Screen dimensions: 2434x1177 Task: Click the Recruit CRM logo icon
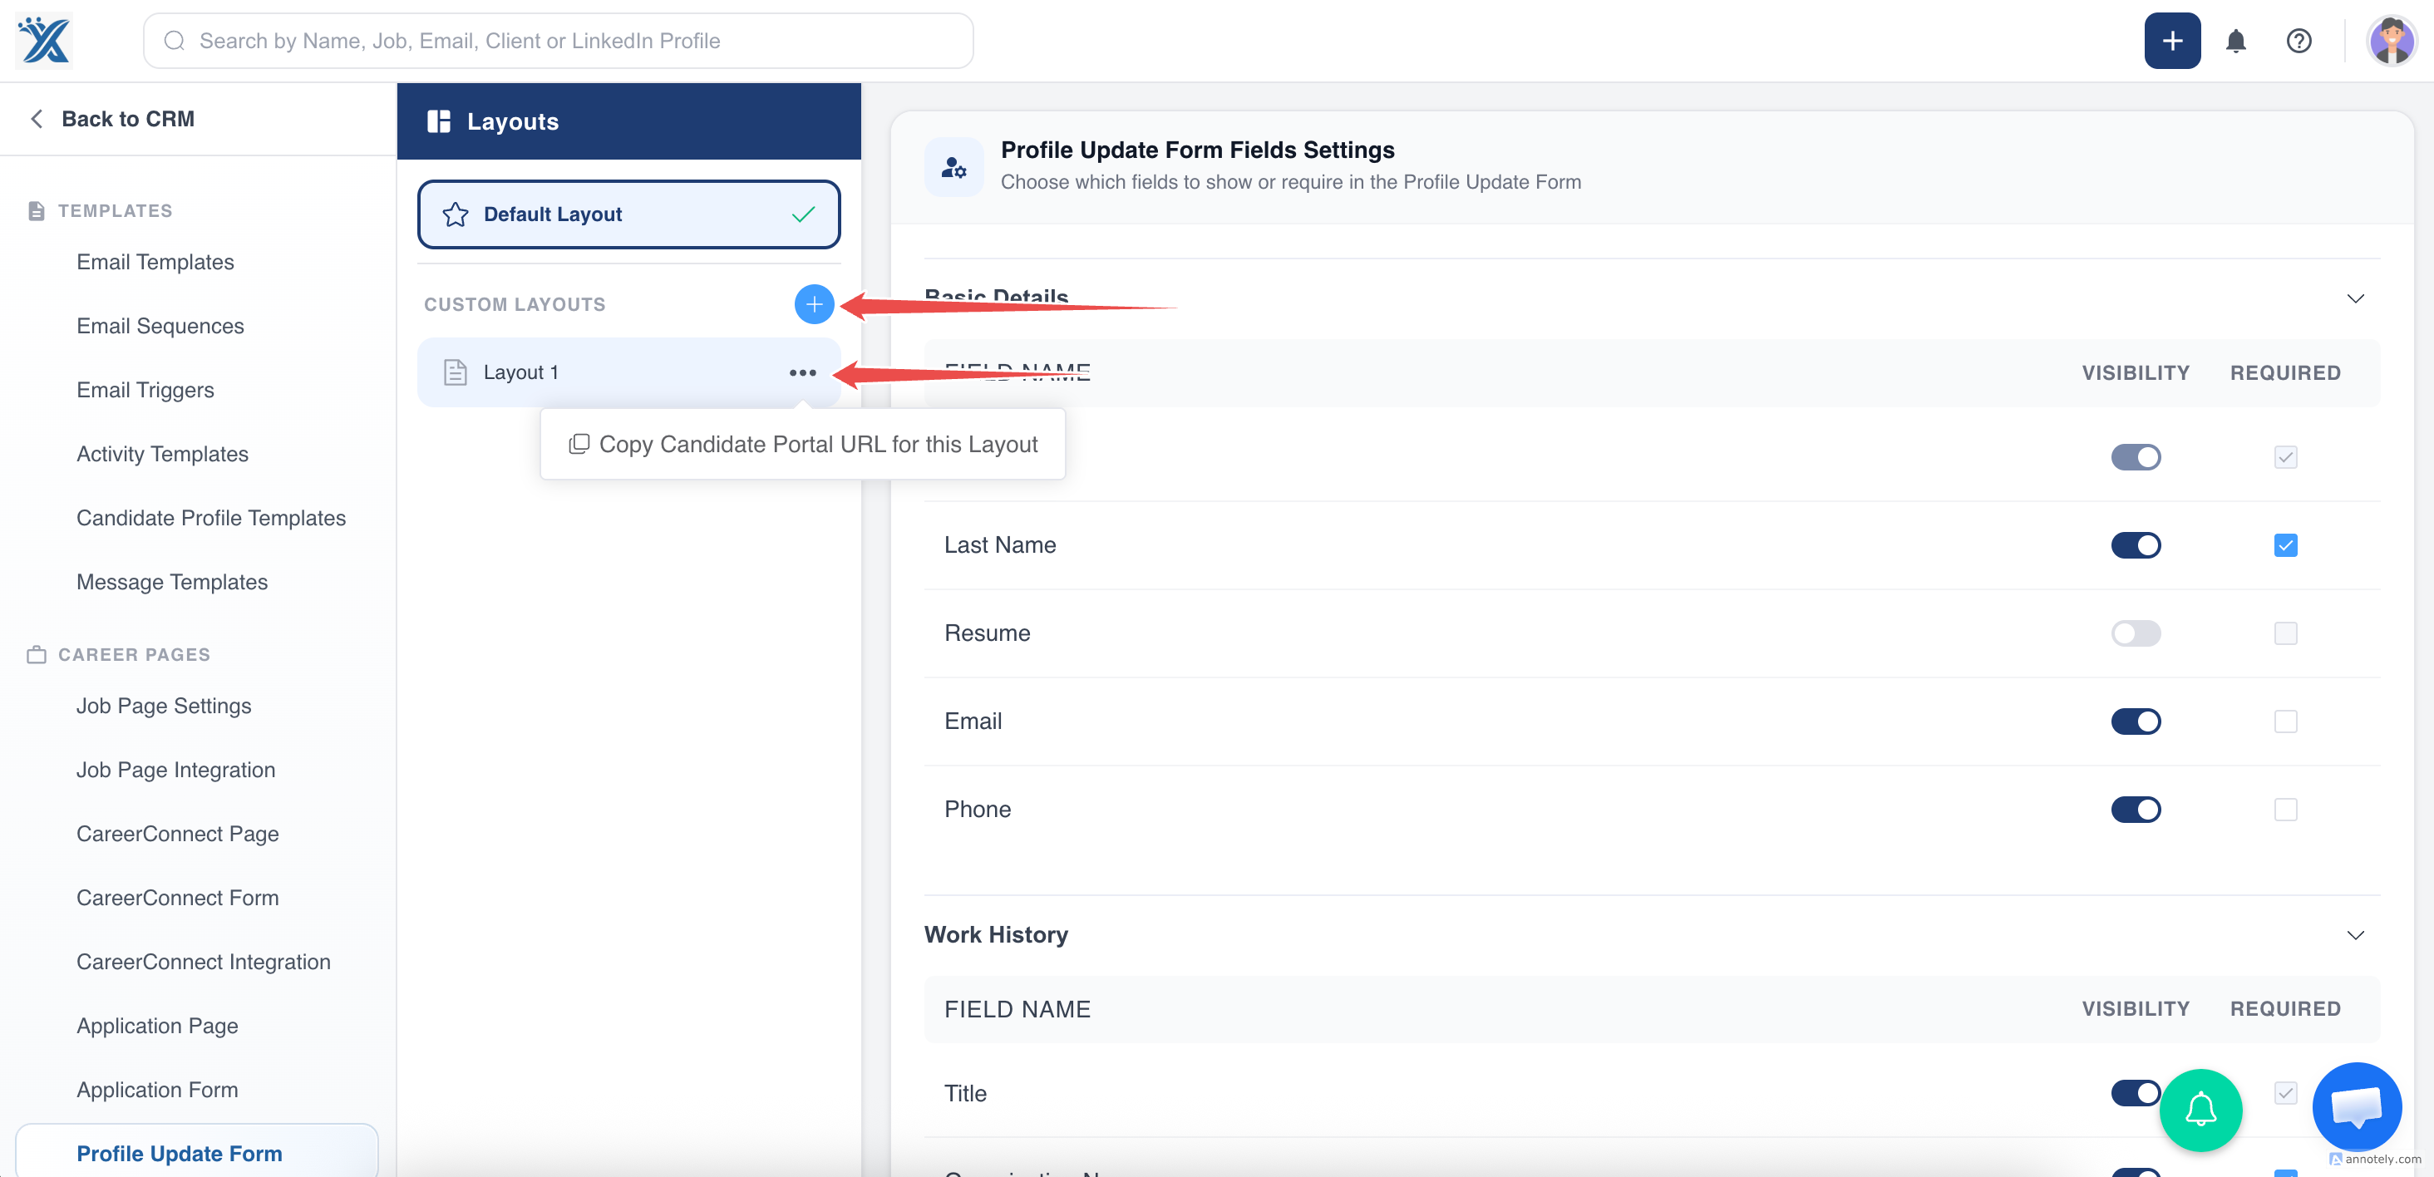tap(44, 41)
